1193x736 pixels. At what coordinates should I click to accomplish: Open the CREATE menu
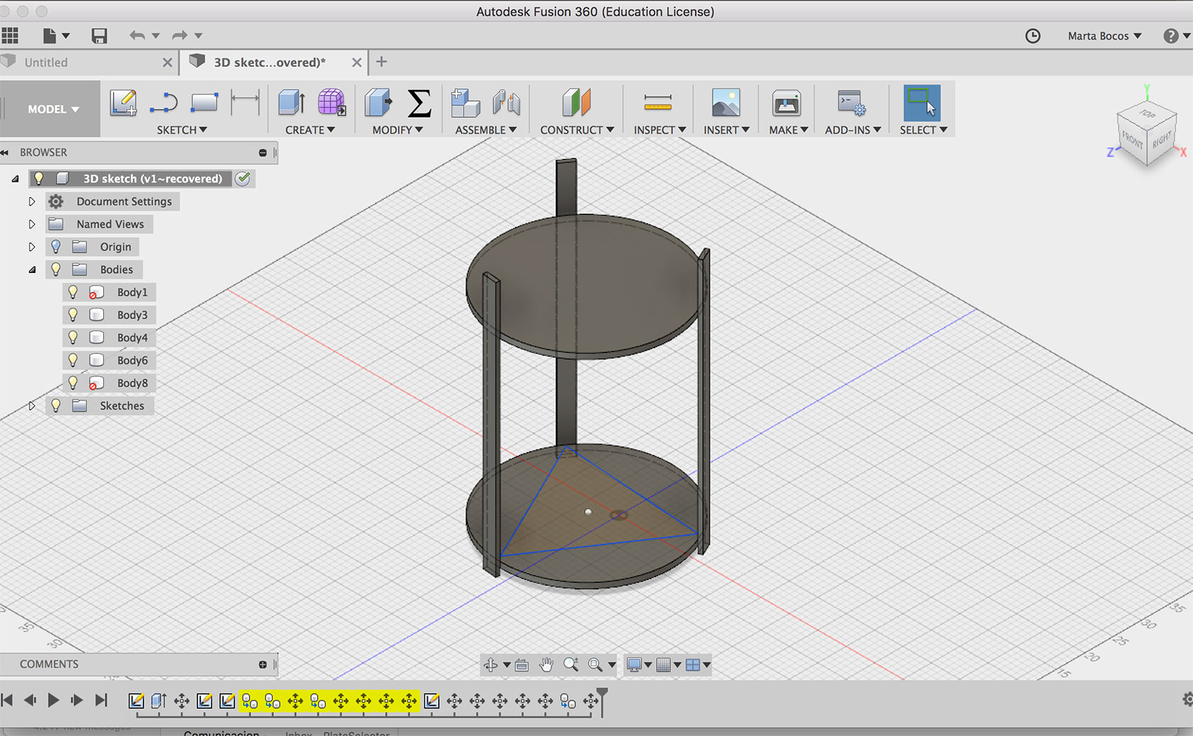coord(310,130)
